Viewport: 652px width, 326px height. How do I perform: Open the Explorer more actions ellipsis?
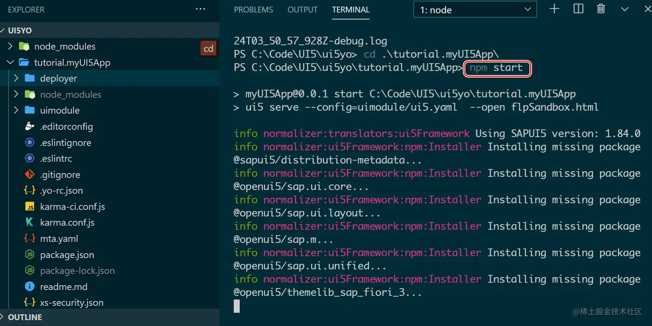point(201,9)
